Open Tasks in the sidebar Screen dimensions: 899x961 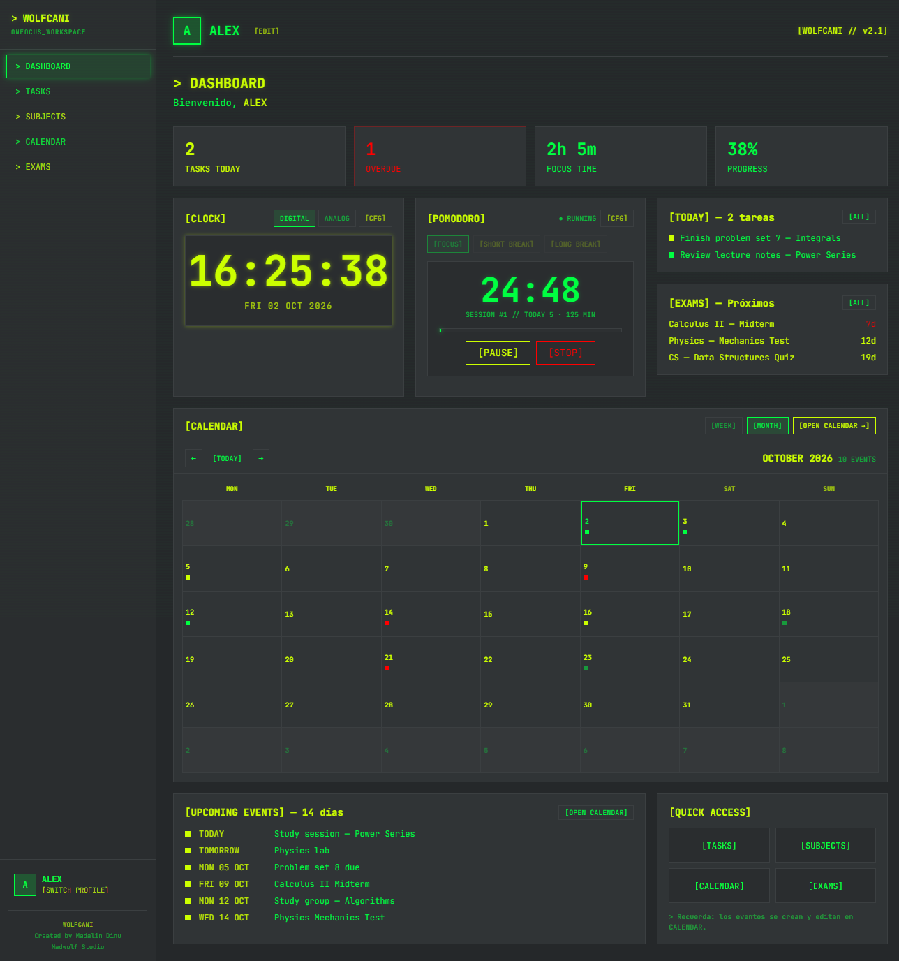(77, 91)
